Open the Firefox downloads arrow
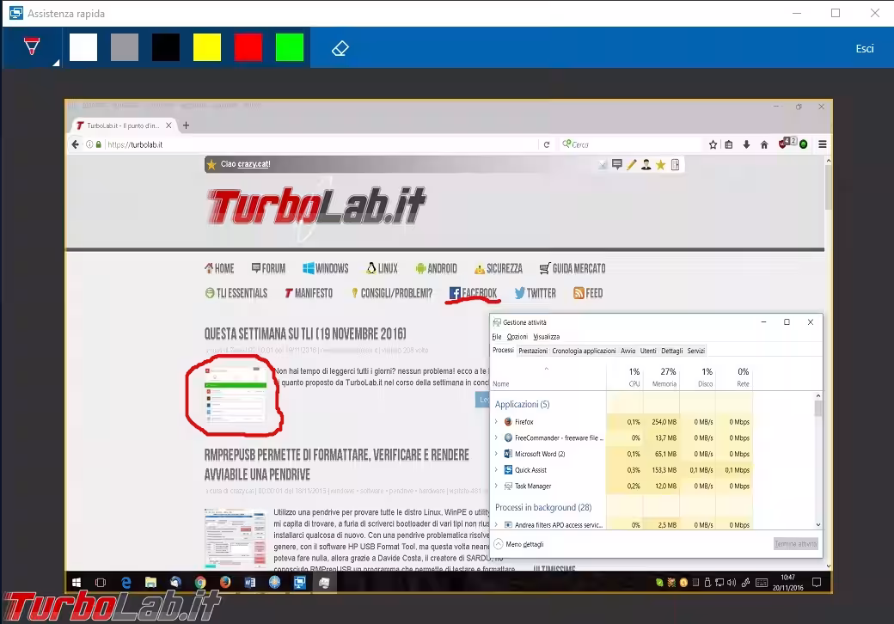894x624 pixels. (746, 144)
